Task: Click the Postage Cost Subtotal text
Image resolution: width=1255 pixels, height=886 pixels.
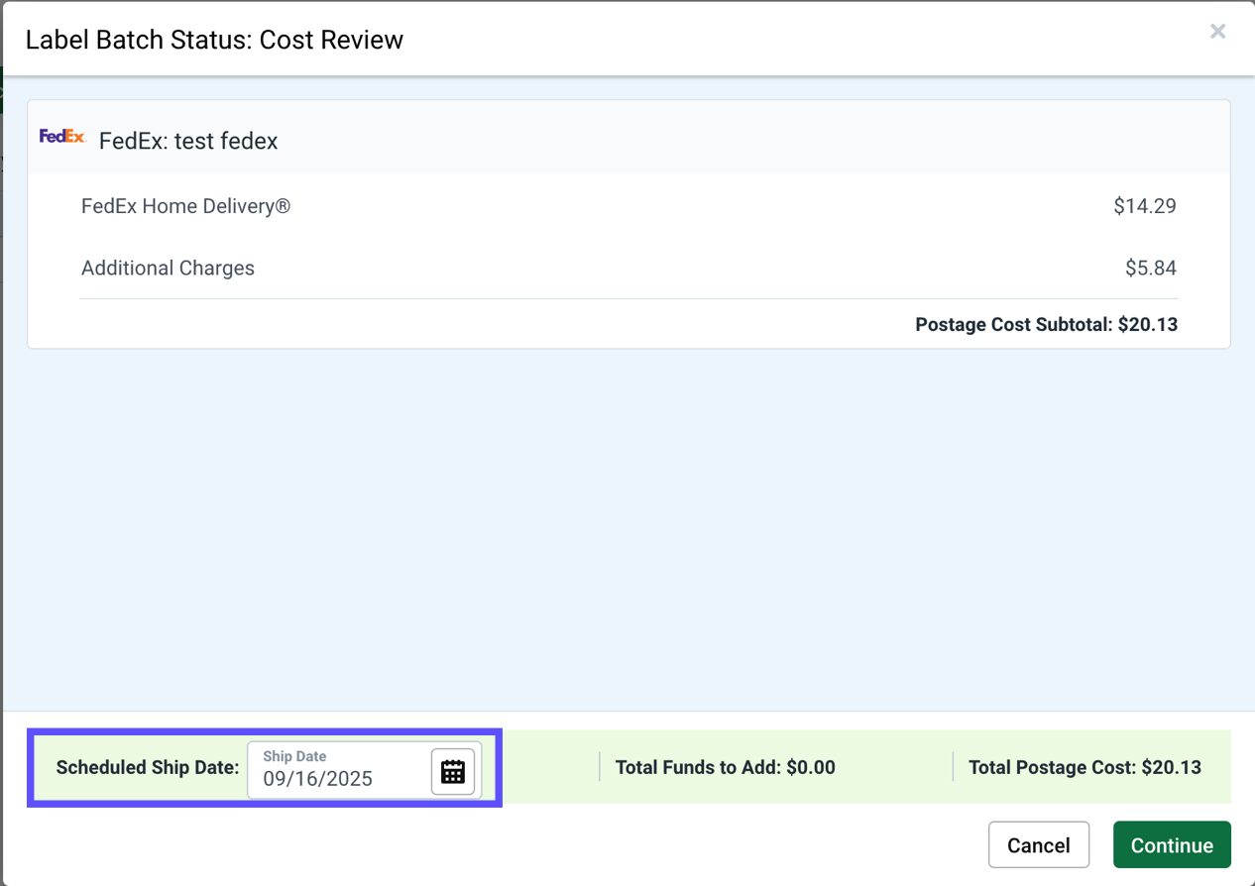Action: click(1046, 324)
